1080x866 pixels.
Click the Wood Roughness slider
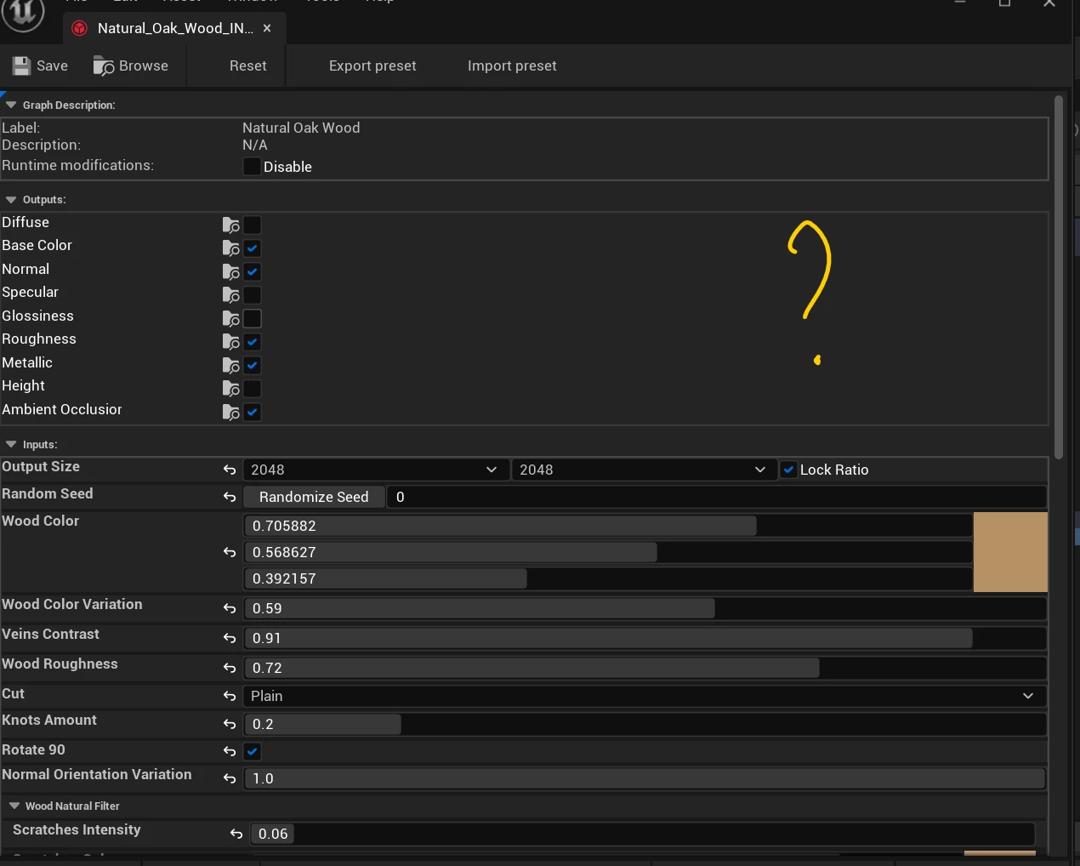point(645,668)
